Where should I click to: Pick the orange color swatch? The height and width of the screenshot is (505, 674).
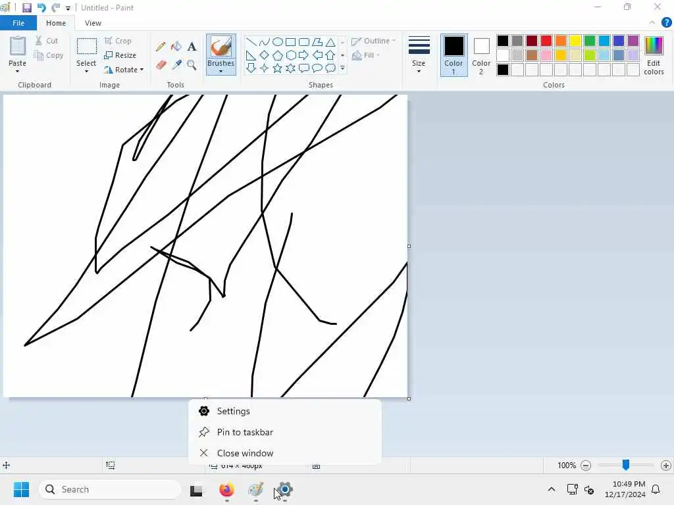pyautogui.click(x=561, y=41)
